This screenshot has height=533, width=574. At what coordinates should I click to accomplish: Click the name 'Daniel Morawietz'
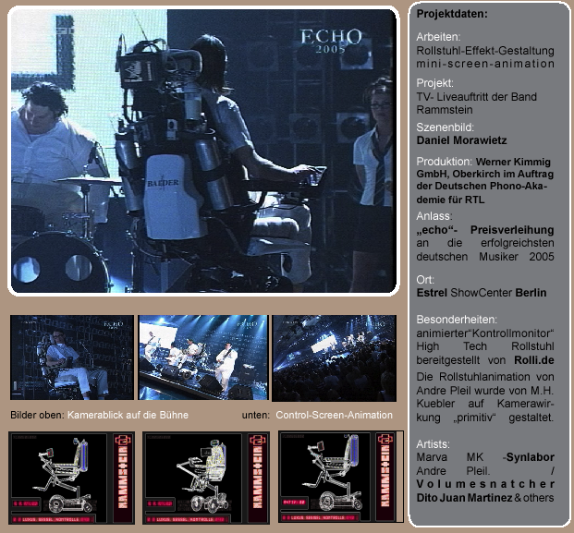[x=461, y=140]
